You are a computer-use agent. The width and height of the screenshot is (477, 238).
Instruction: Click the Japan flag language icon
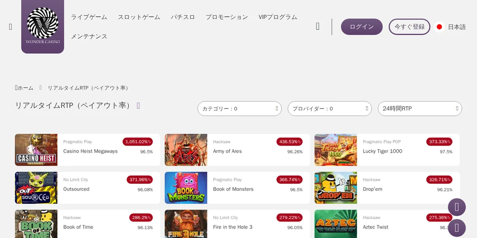pyautogui.click(x=439, y=26)
